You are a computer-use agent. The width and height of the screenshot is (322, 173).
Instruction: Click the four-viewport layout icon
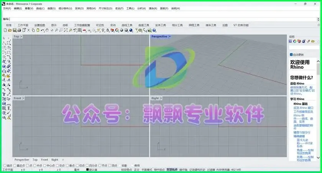pyautogui.click(x=79, y=30)
